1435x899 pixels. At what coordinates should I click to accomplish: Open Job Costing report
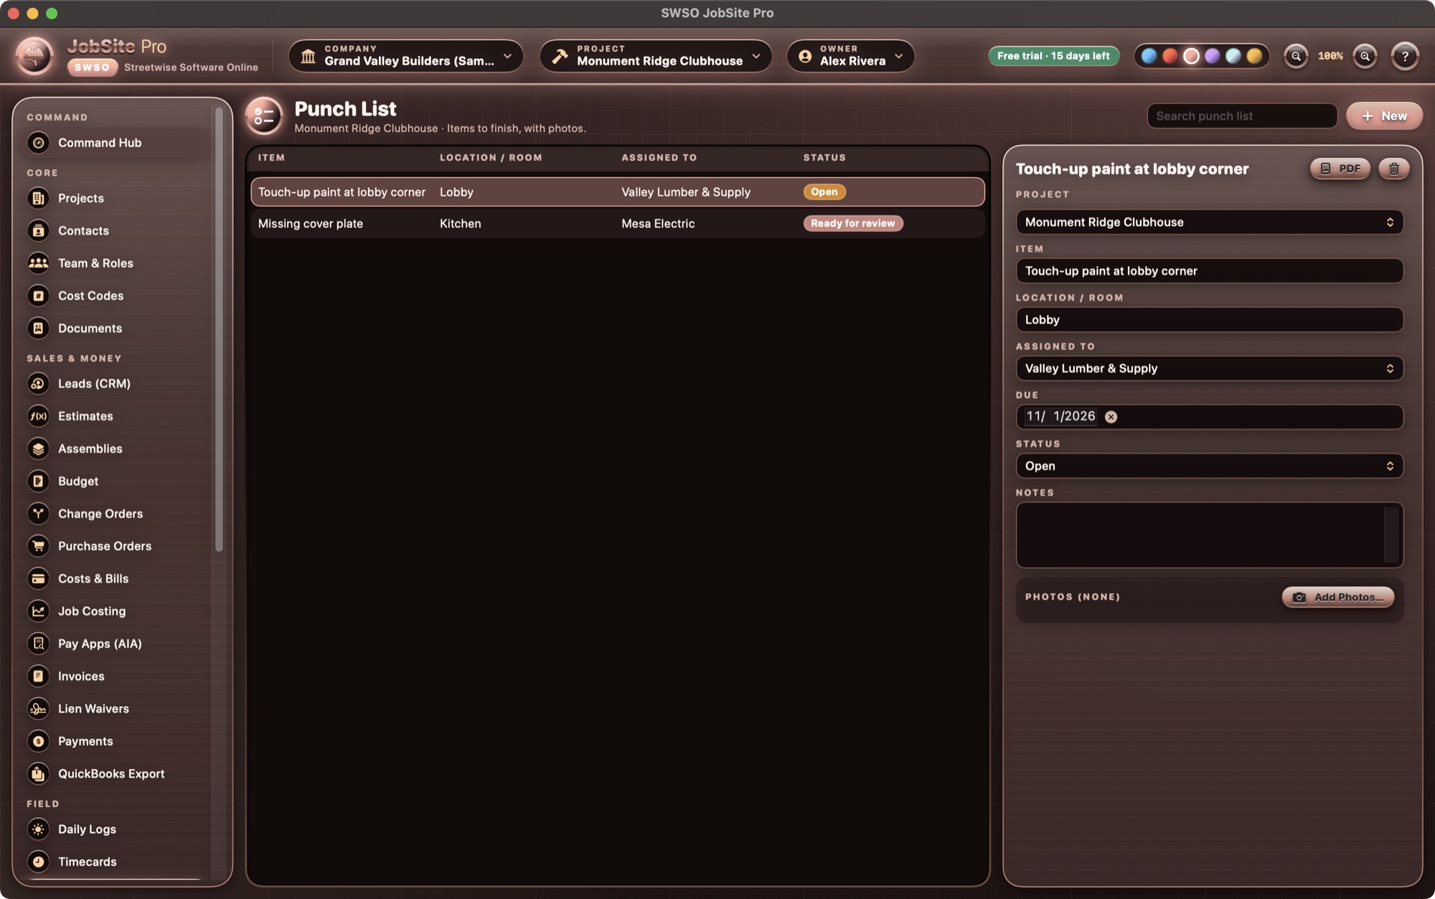pos(92,611)
